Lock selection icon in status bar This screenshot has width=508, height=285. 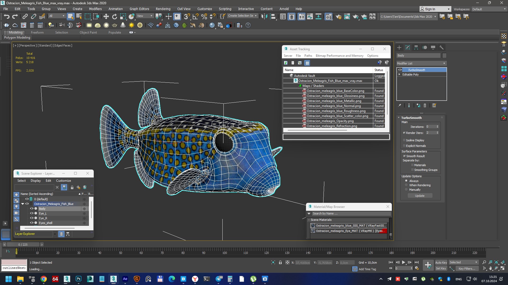(280, 262)
